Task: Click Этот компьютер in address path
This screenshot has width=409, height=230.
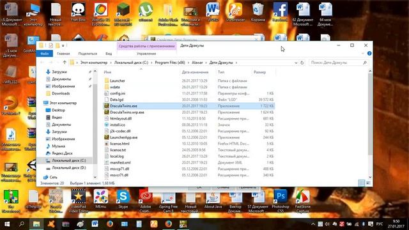Action: tap(94, 63)
